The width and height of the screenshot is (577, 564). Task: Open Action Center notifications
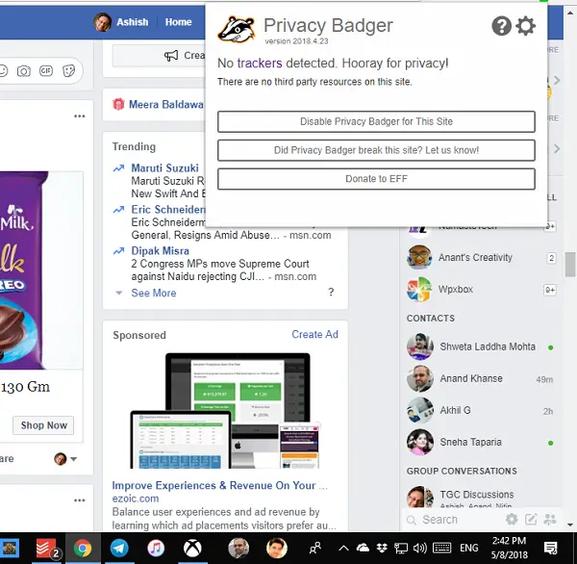(551, 549)
